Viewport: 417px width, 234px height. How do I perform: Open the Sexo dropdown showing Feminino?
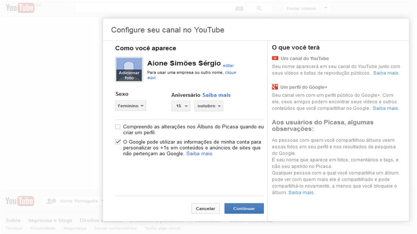coord(131,106)
